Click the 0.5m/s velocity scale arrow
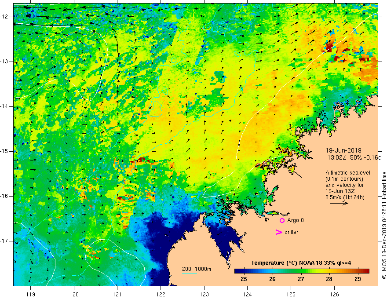Viewport: 387px width, 299px height. click(x=339, y=203)
